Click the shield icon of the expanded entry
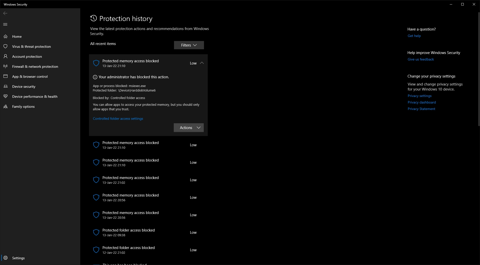 (96, 63)
